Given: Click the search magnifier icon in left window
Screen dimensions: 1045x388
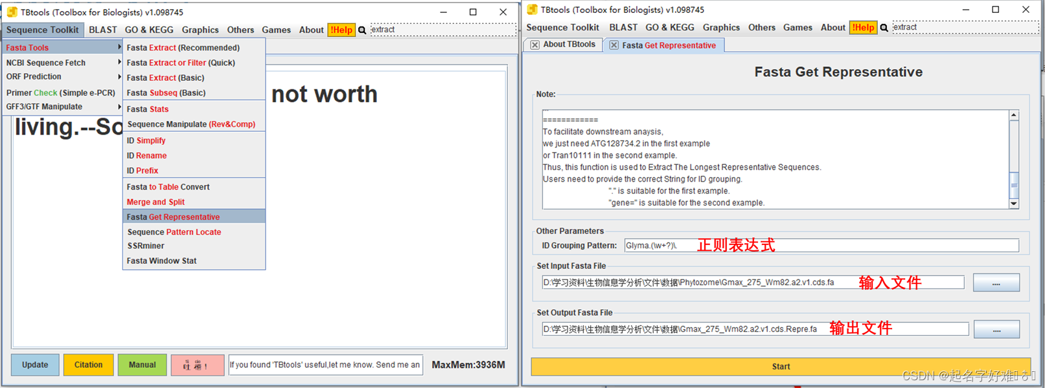Looking at the screenshot, I should coord(362,30).
